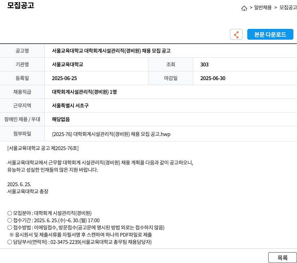This screenshot has width=297, height=263.
Task: Click announcement title 서울교육대학교 대학회계시설관리직(경비원) 채용 모집 공고
Action: click(x=111, y=51)
